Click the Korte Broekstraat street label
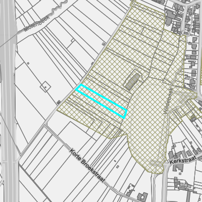 (87, 165)
